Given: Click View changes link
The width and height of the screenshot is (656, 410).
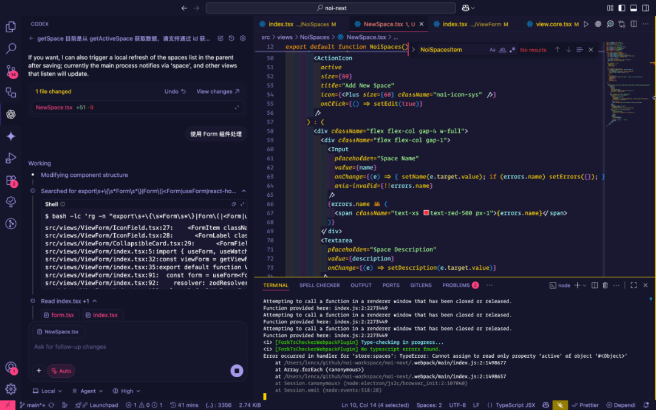Looking at the screenshot, I should click(218, 92).
